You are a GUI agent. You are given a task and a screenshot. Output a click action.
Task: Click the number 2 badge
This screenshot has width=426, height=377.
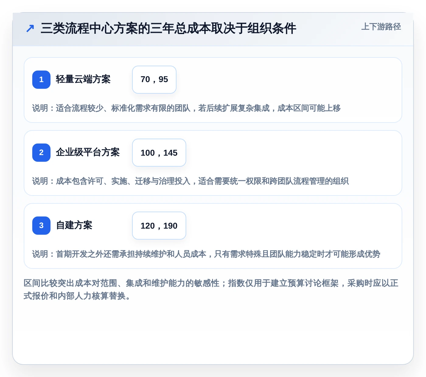pos(41,153)
